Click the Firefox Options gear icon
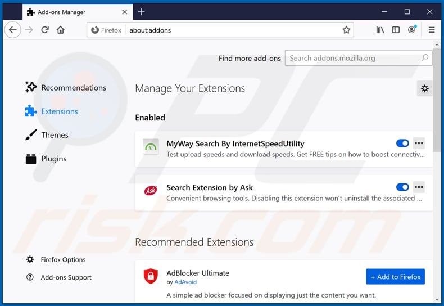Viewport: 444px width, 306px height. click(30, 259)
